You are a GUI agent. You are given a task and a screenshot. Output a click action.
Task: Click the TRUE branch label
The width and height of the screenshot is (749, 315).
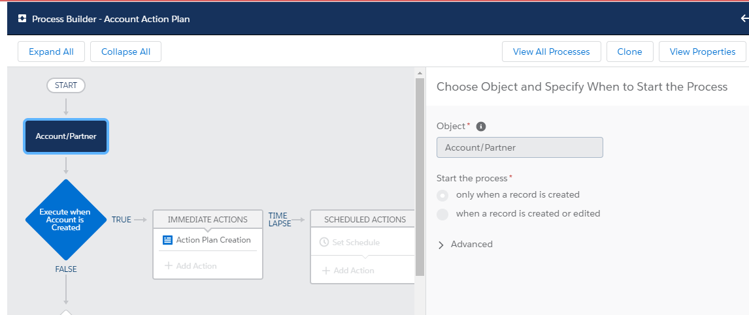coord(122,220)
